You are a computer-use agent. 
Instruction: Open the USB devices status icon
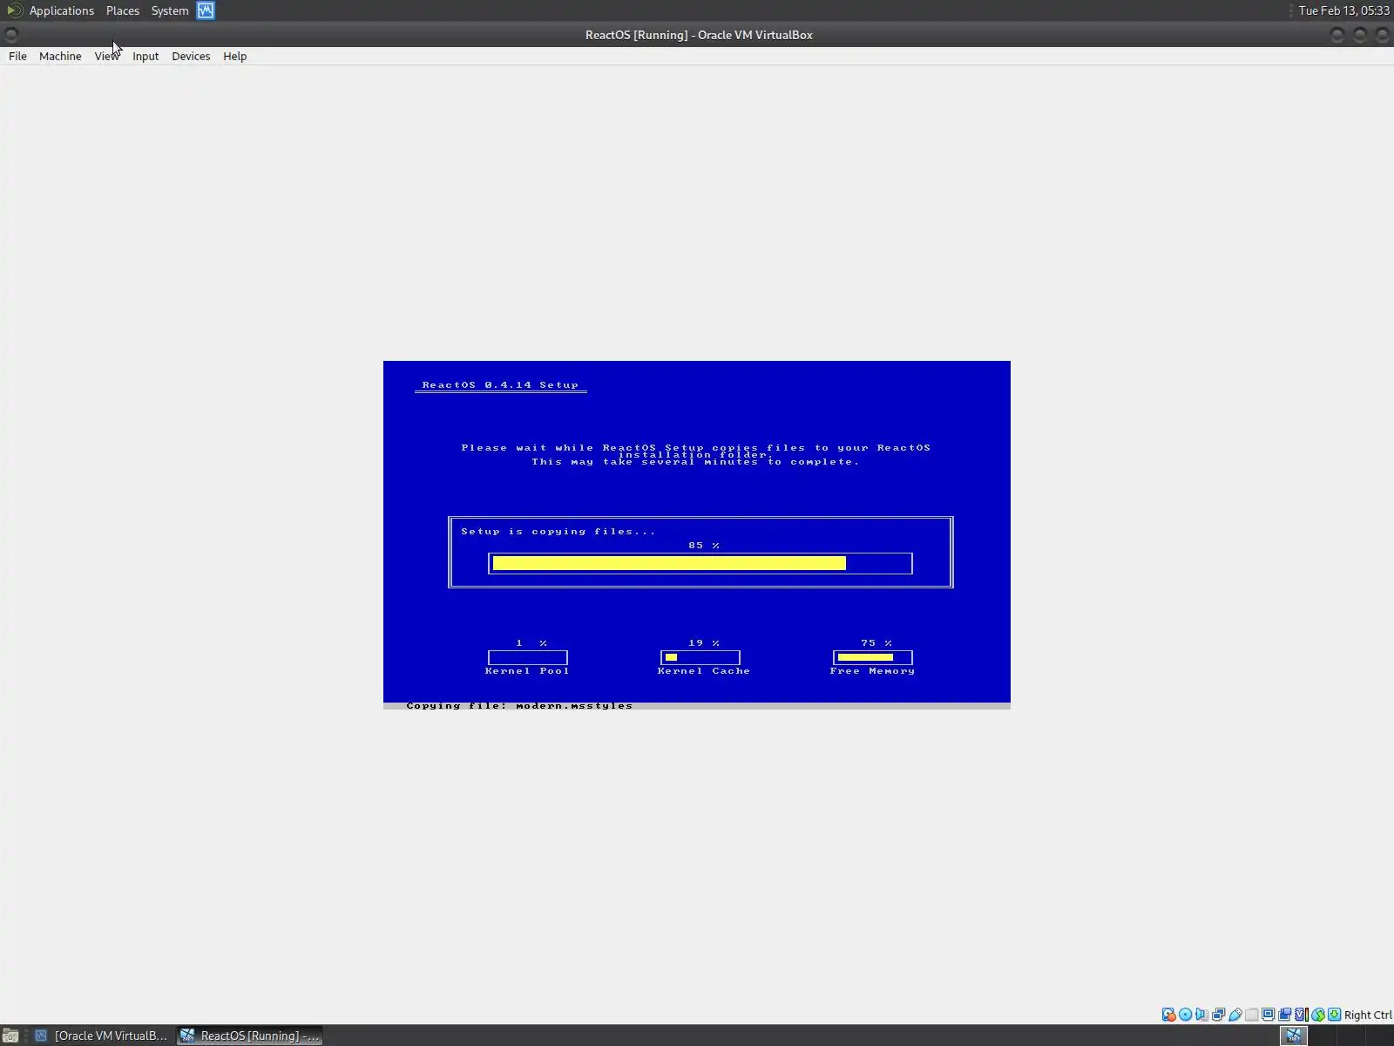(1235, 1015)
